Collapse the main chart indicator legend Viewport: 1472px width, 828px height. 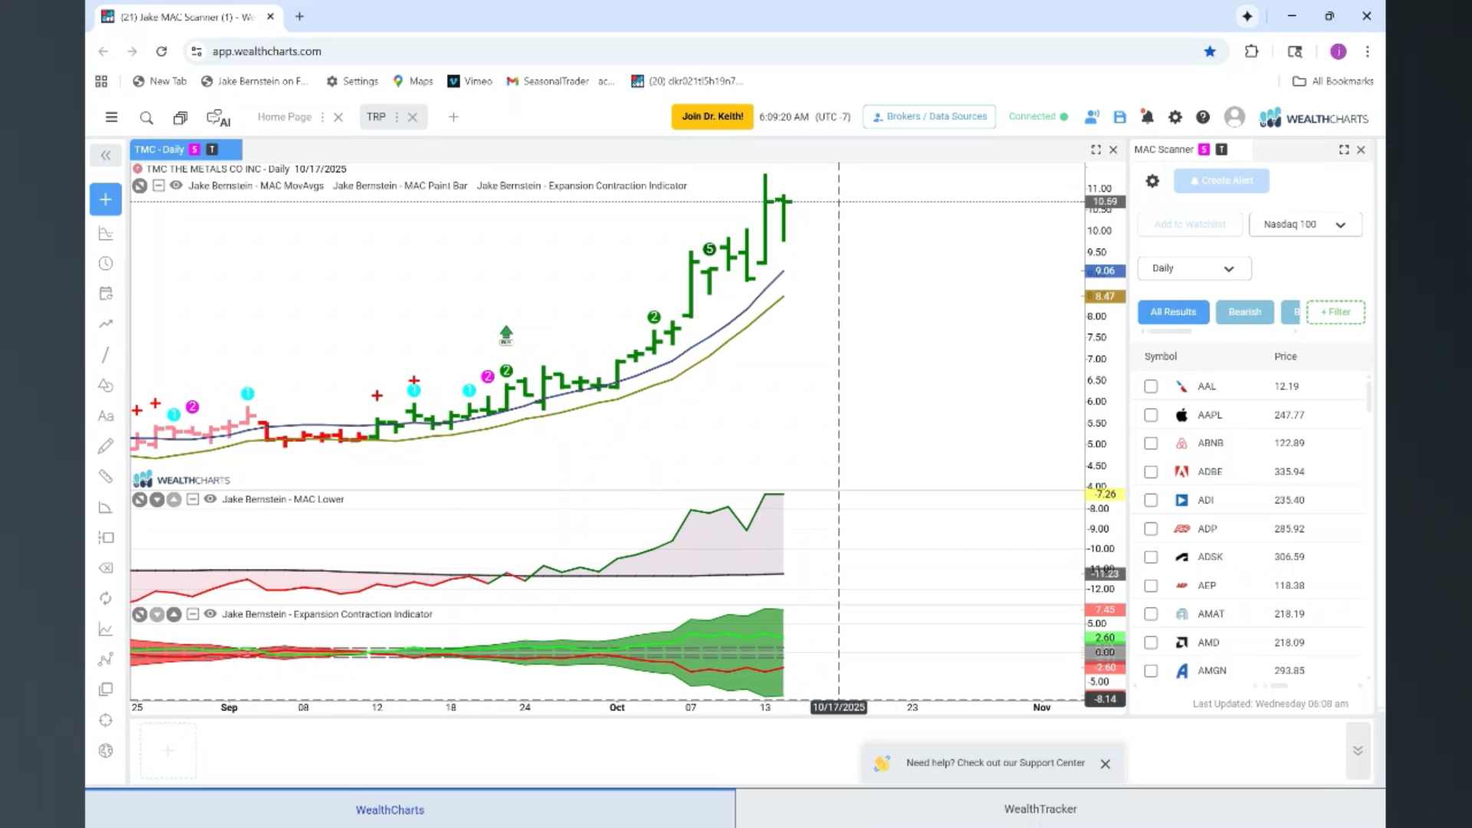click(x=158, y=186)
